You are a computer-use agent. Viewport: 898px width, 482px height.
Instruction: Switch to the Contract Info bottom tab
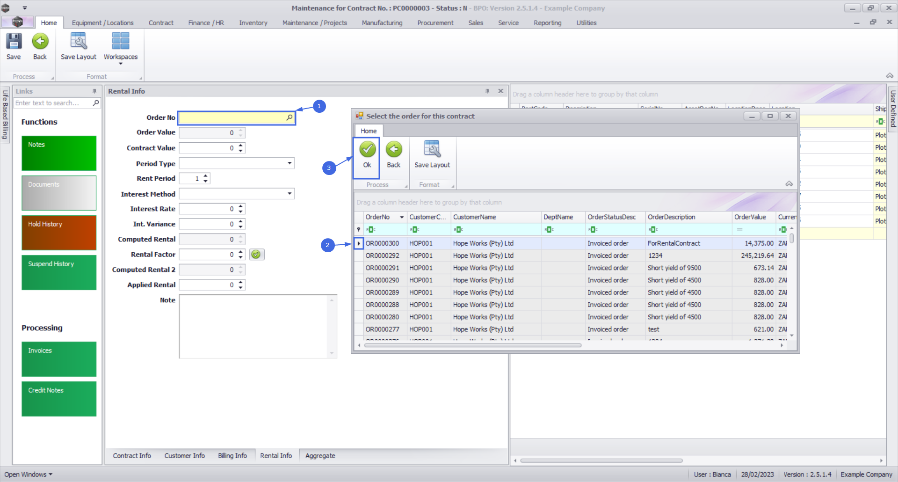tap(132, 456)
